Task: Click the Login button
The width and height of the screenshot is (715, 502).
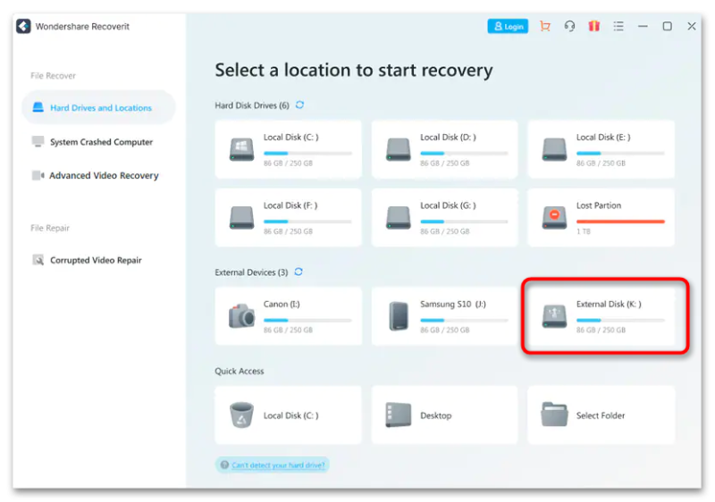Action: (x=508, y=27)
